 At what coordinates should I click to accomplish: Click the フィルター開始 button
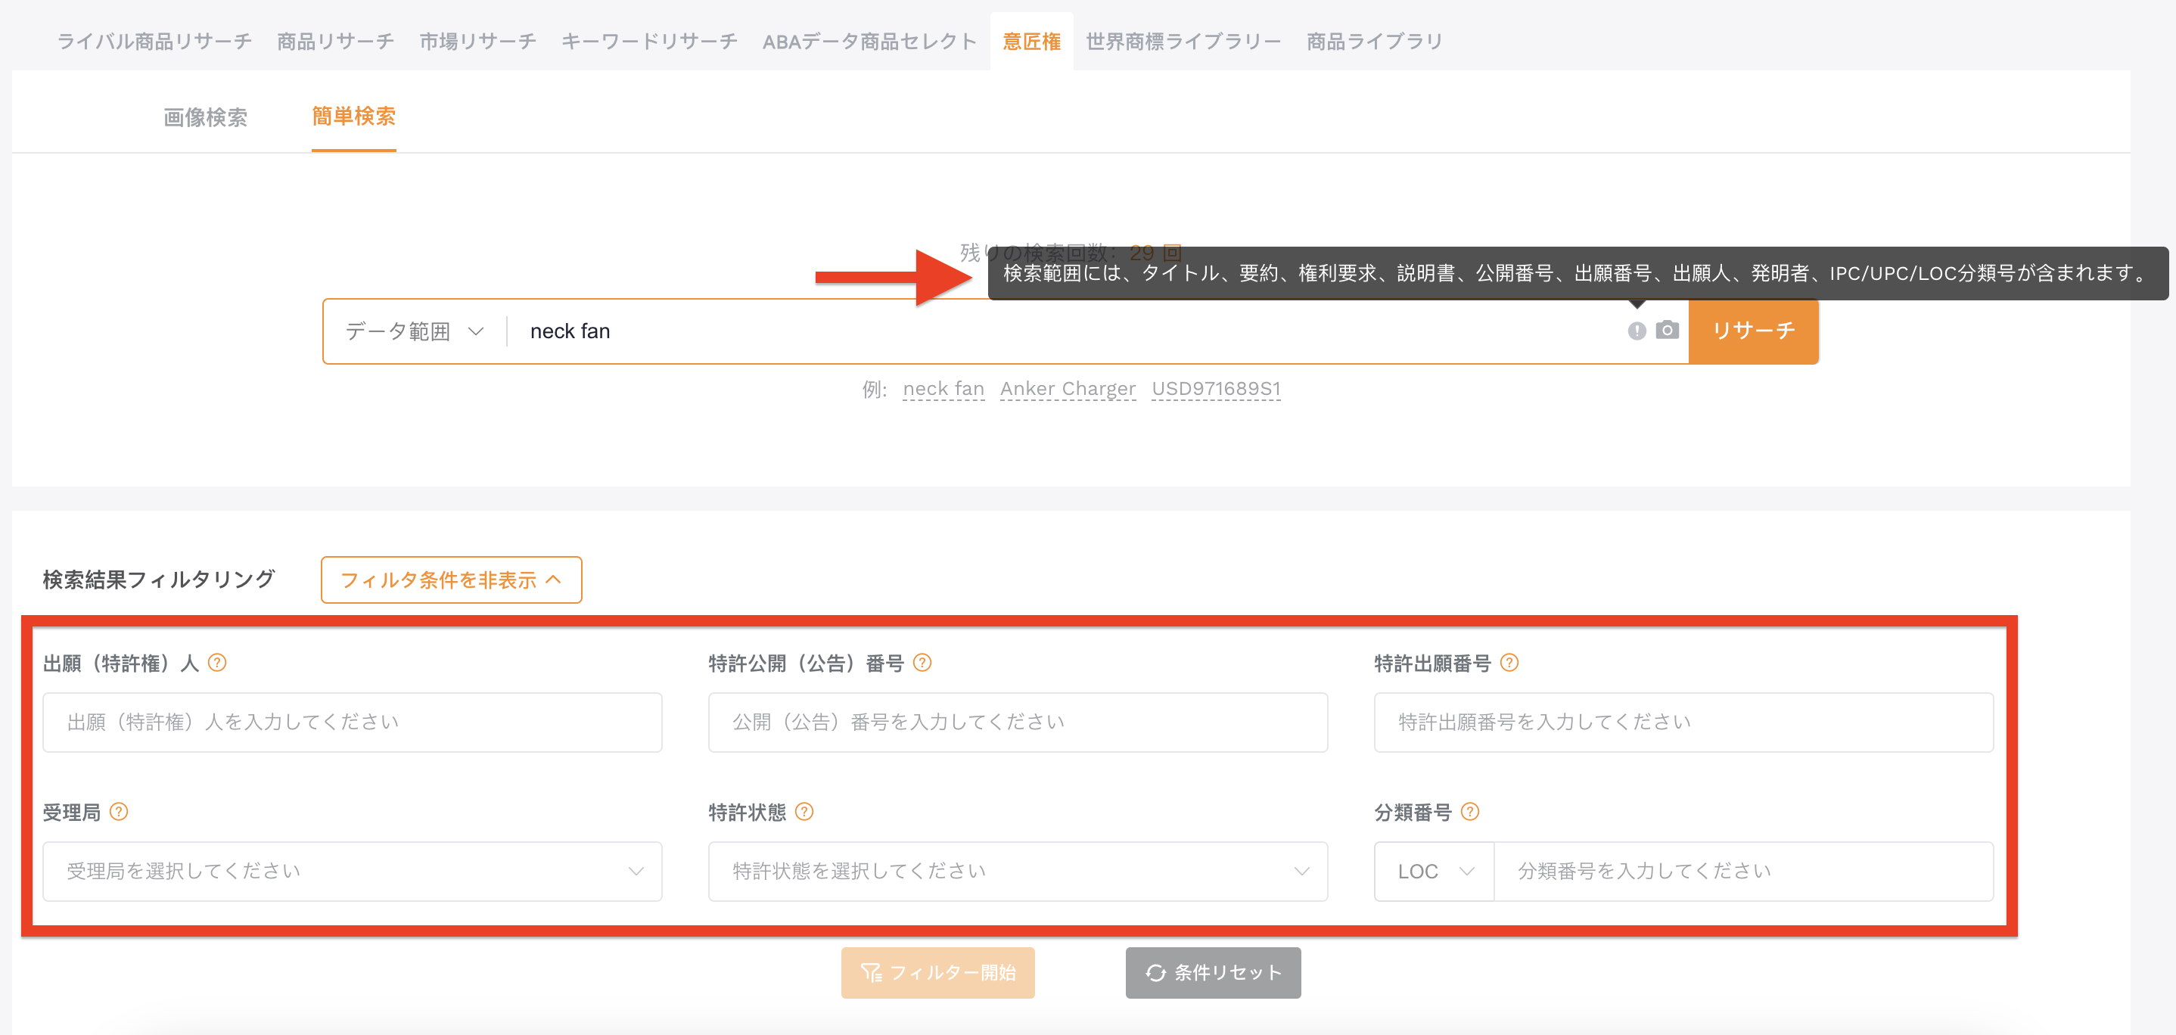[937, 972]
